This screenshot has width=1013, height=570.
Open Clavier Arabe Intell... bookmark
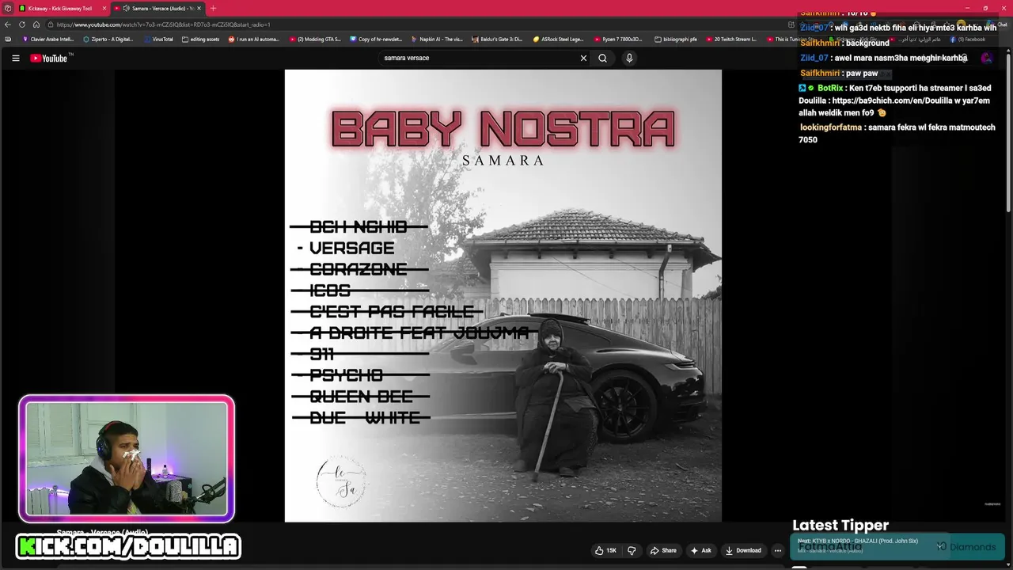pyautogui.click(x=48, y=39)
